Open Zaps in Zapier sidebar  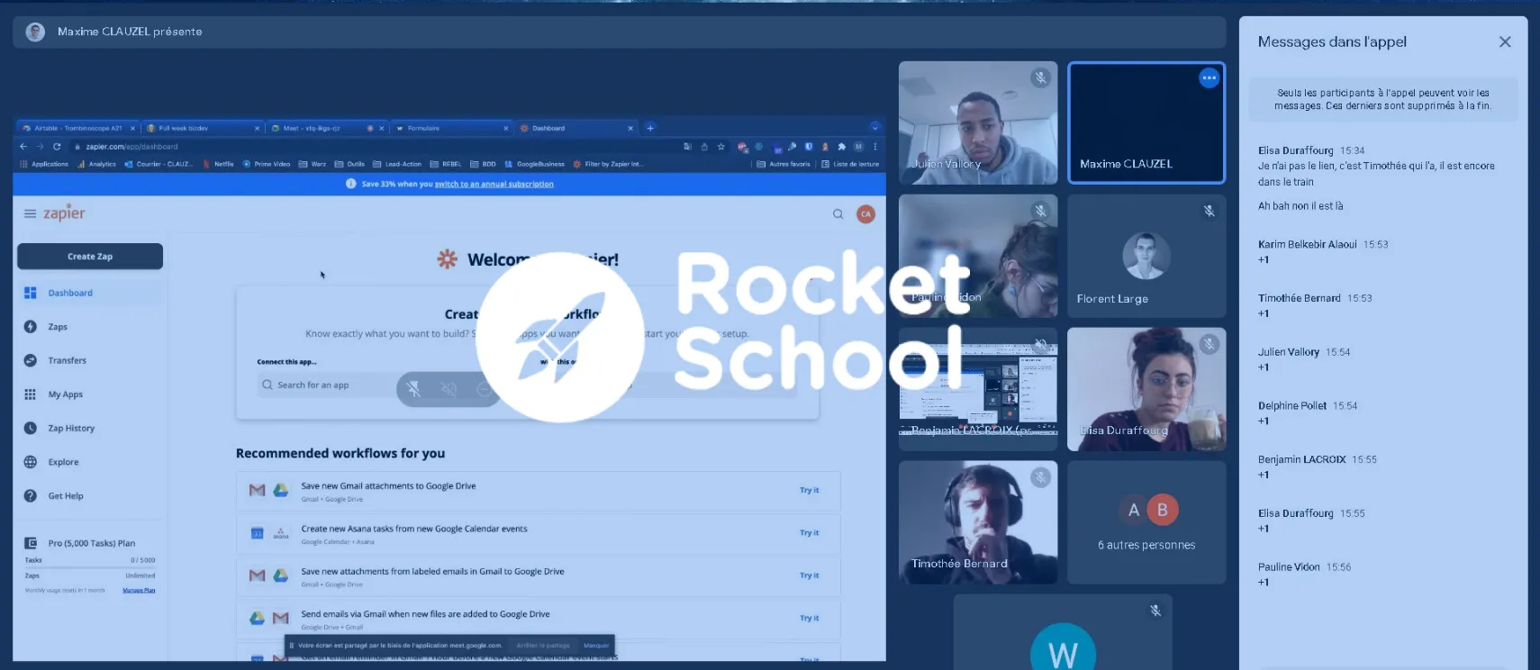pos(90,327)
